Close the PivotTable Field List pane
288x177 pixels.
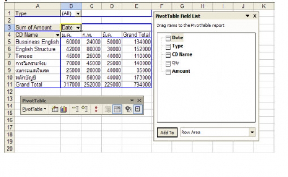[x=255, y=16]
